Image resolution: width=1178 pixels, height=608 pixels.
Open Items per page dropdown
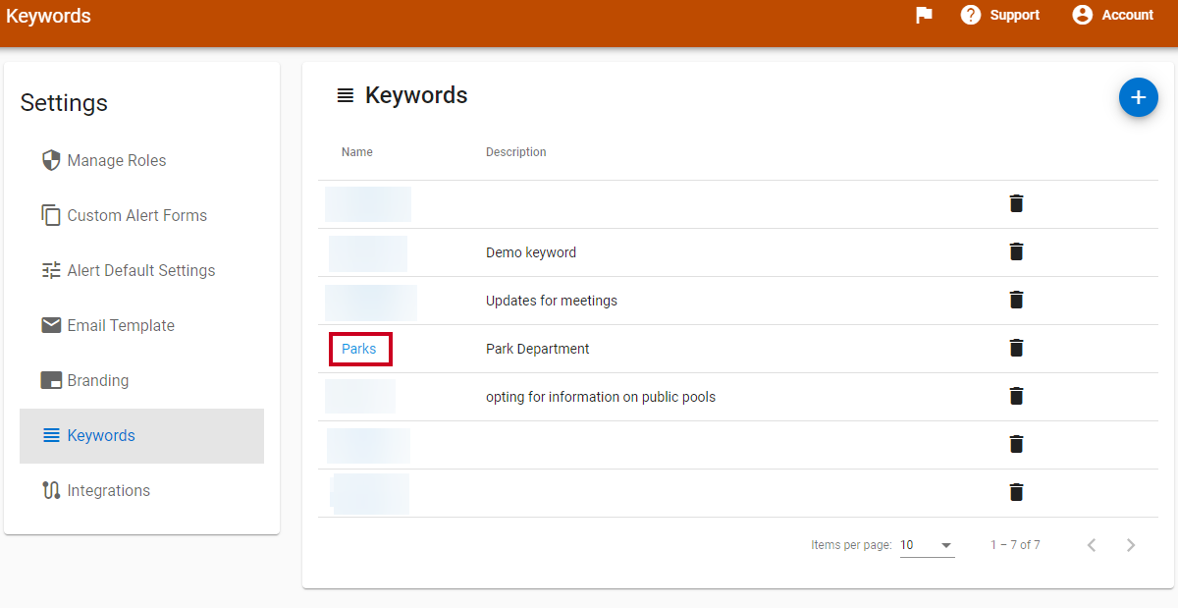coord(927,545)
